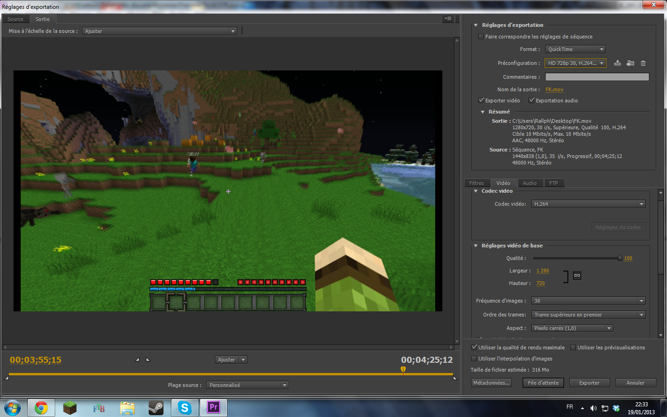Open Steam from the taskbar
Viewport: 667px width, 417px height.
point(156,408)
